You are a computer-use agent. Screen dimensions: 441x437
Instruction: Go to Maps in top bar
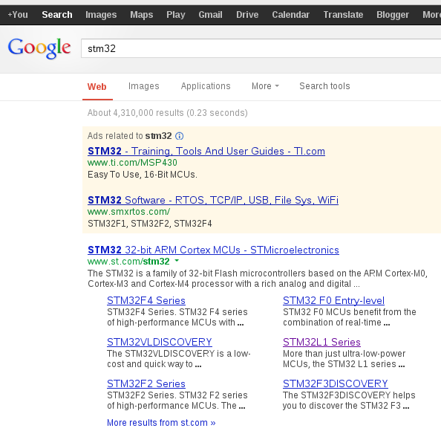tap(142, 15)
